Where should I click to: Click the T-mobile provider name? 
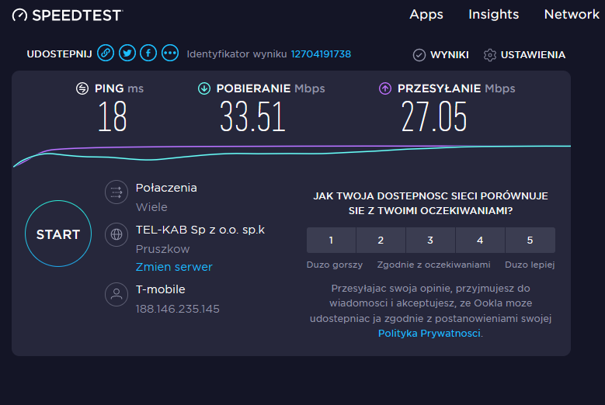point(161,289)
